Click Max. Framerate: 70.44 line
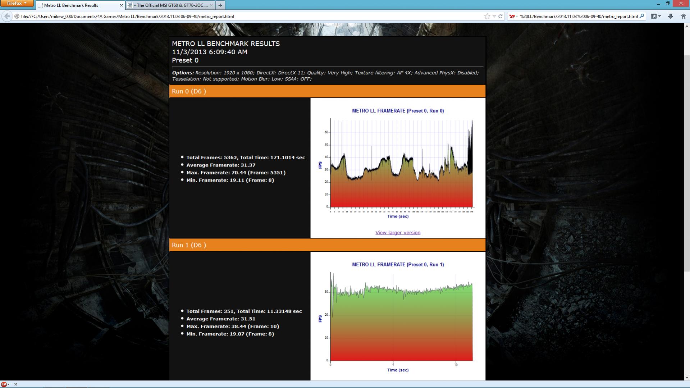690x388 pixels. (x=236, y=173)
